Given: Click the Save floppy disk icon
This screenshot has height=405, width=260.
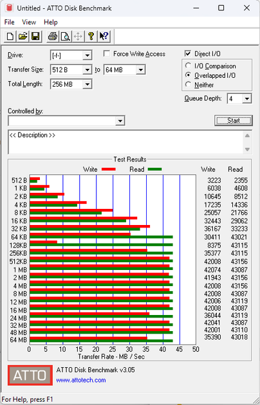Looking at the screenshot, I should pyautogui.click(x=35, y=37).
